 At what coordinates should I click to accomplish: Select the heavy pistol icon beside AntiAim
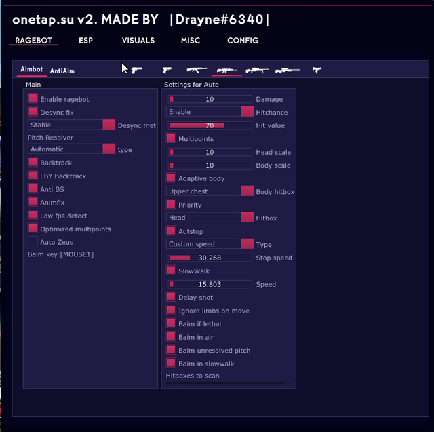tap(137, 70)
